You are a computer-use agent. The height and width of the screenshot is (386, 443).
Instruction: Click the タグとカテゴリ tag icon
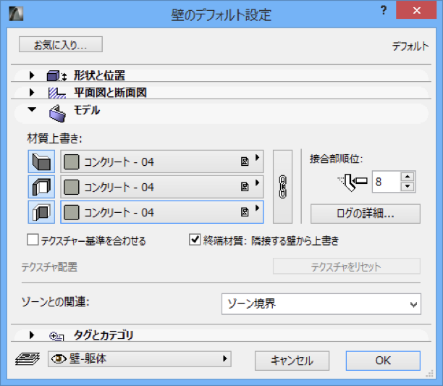[x=56, y=336]
